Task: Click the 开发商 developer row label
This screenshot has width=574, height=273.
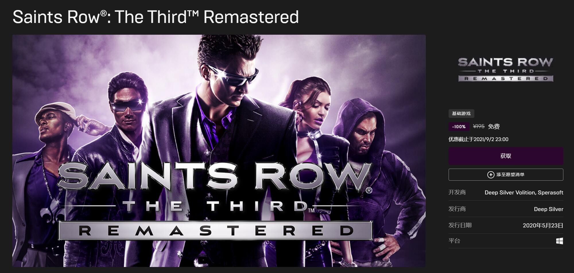Action: point(457,192)
